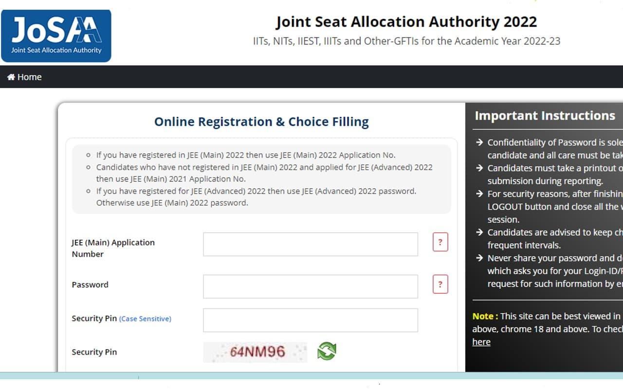Click the arrow bullet beside "Confidentiality of Password"
This screenshot has height=389, width=623.
tap(479, 142)
